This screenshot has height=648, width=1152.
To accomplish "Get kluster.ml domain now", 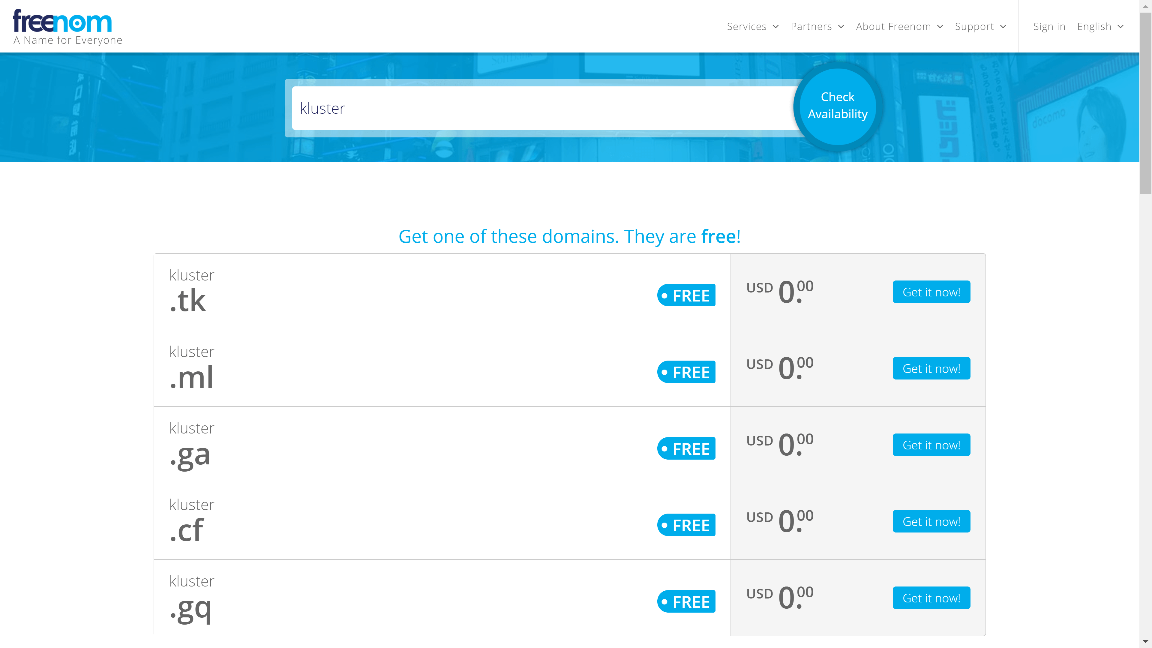I will (931, 368).
